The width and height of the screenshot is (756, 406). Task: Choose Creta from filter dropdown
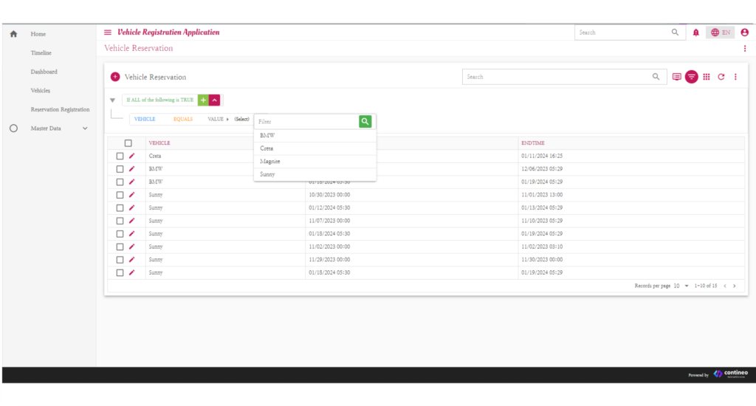[315, 148]
